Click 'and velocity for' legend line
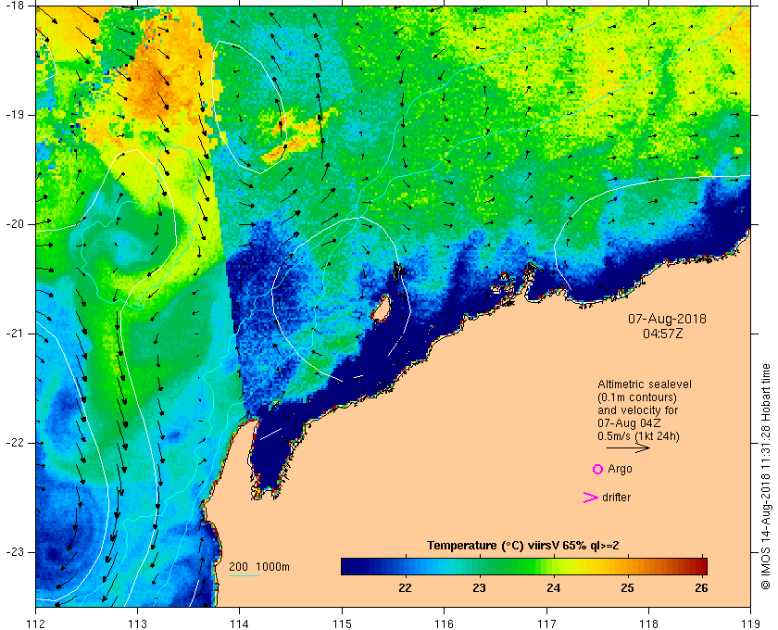Image resolution: width=778 pixels, height=630 pixels. click(637, 410)
